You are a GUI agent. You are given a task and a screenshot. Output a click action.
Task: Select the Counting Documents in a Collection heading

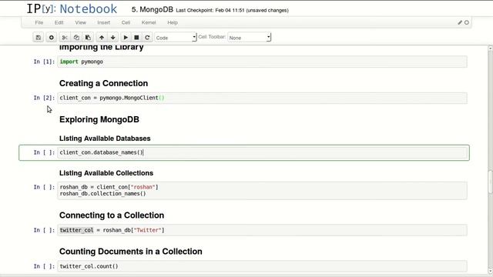[x=130, y=252]
